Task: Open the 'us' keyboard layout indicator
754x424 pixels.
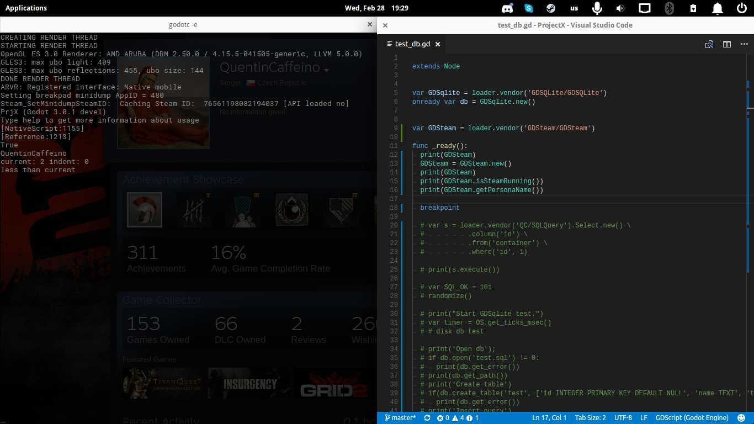Action: click(x=574, y=8)
